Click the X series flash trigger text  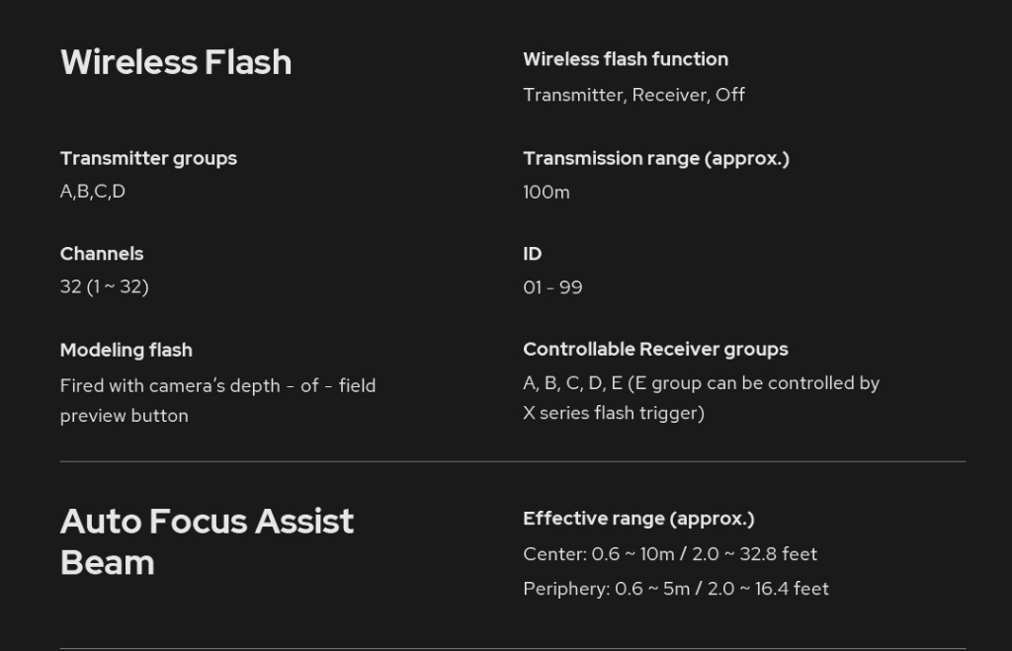click(x=614, y=413)
